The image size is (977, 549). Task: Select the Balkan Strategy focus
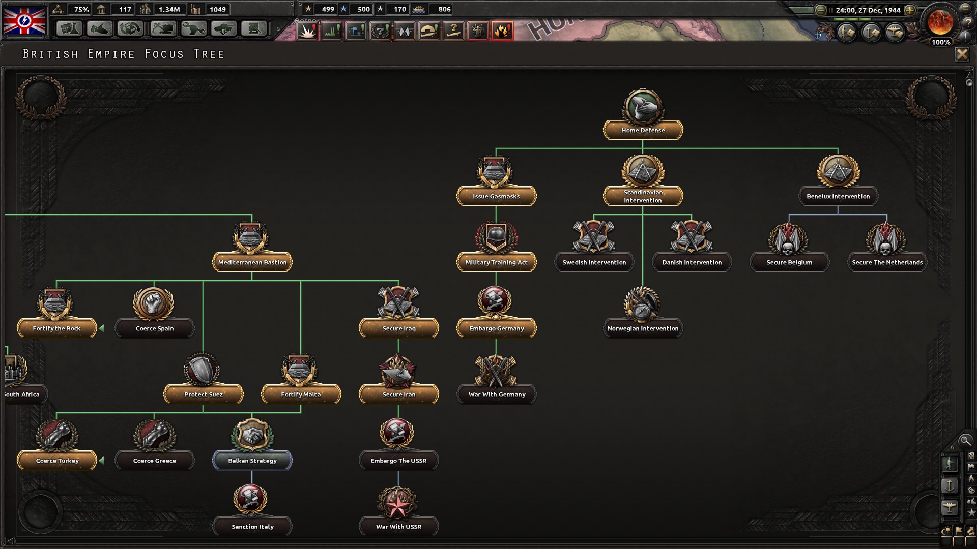[252, 461]
